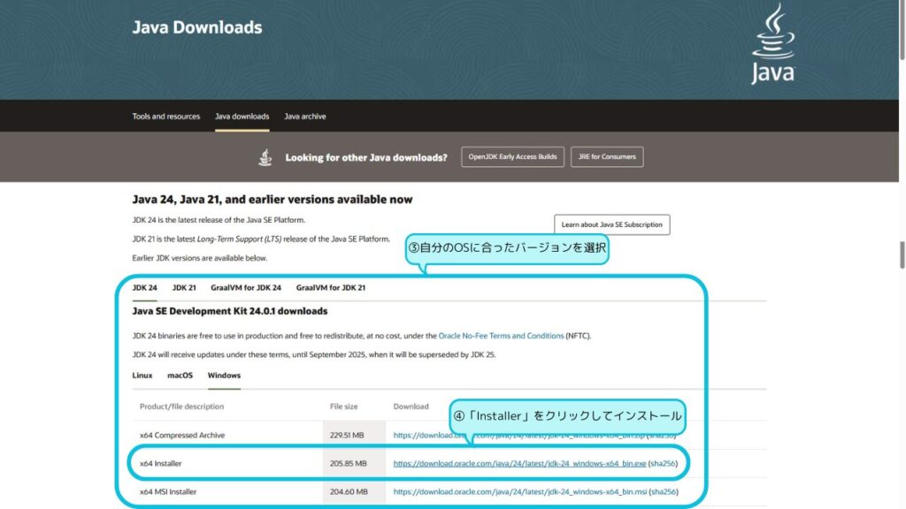This screenshot has height=509, width=906.
Task: Open sha256 link for x64 Installer
Action: (x=662, y=463)
